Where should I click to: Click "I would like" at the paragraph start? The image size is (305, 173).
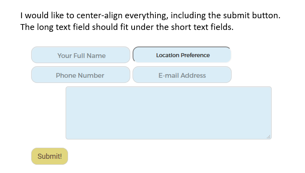[40, 16]
